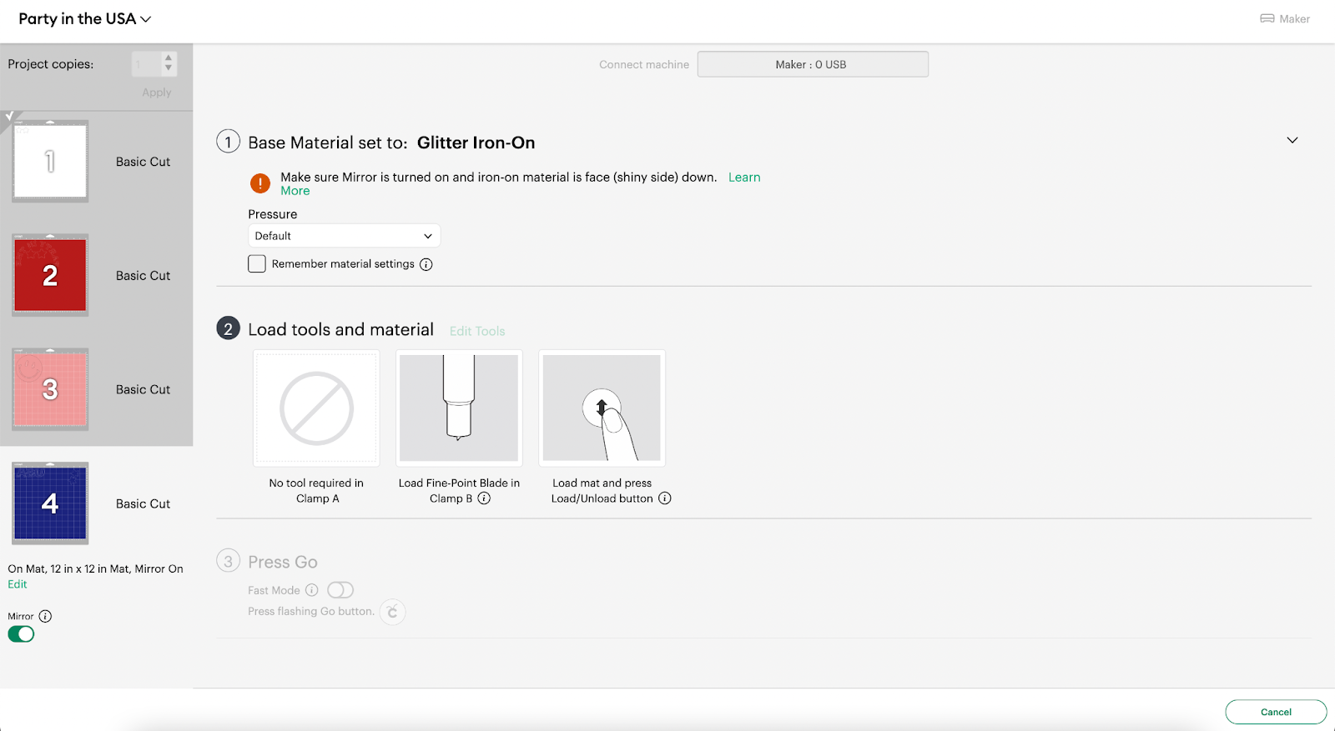Select the blue mat 4 thumbnail
Screen dimensions: 1335x731
coord(50,503)
